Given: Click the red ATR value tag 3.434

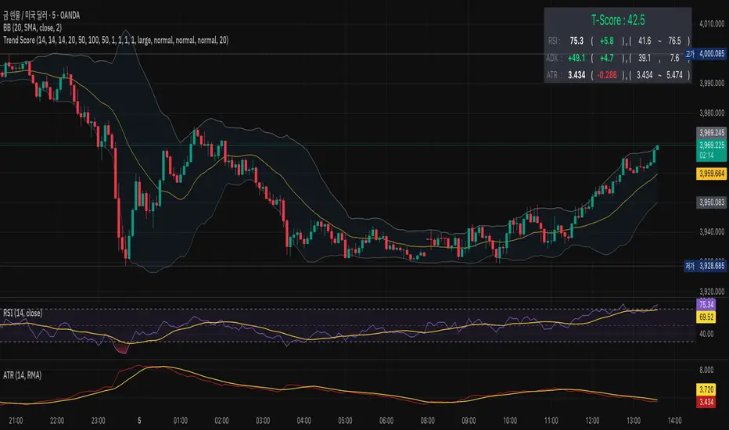Looking at the screenshot, I should (709, 403).
